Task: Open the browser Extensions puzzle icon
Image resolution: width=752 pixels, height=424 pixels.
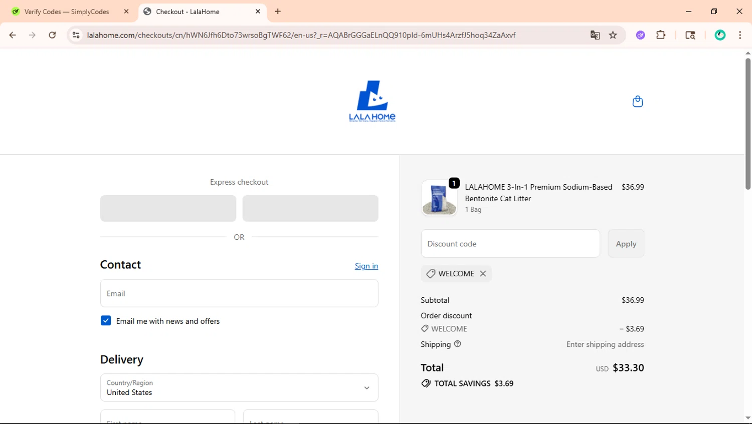Action: pyautogui.click(x=661, y=35)
